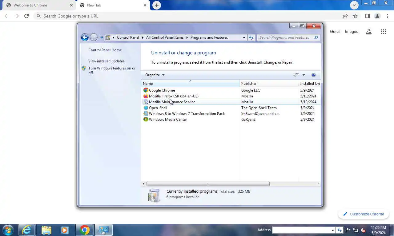Click the muted volume tray icon
This screenshot has height=236, width=394.
(363, 230)
